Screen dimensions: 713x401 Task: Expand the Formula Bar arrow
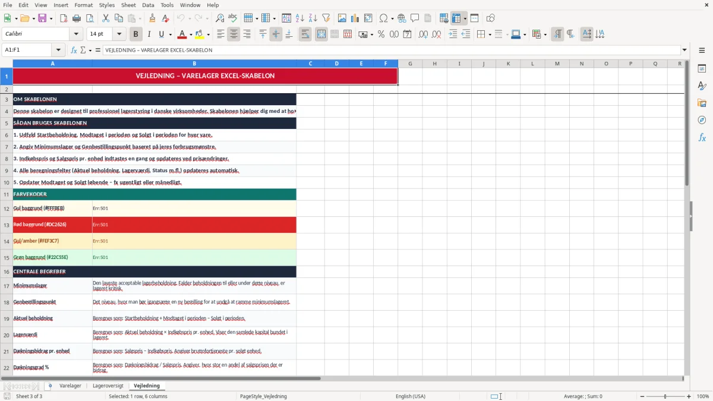point(684,50)
